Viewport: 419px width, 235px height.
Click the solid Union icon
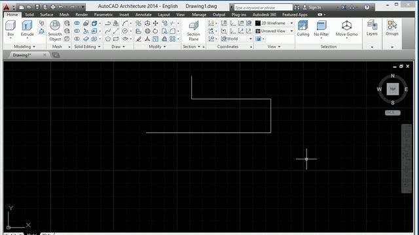click(77, 23)
